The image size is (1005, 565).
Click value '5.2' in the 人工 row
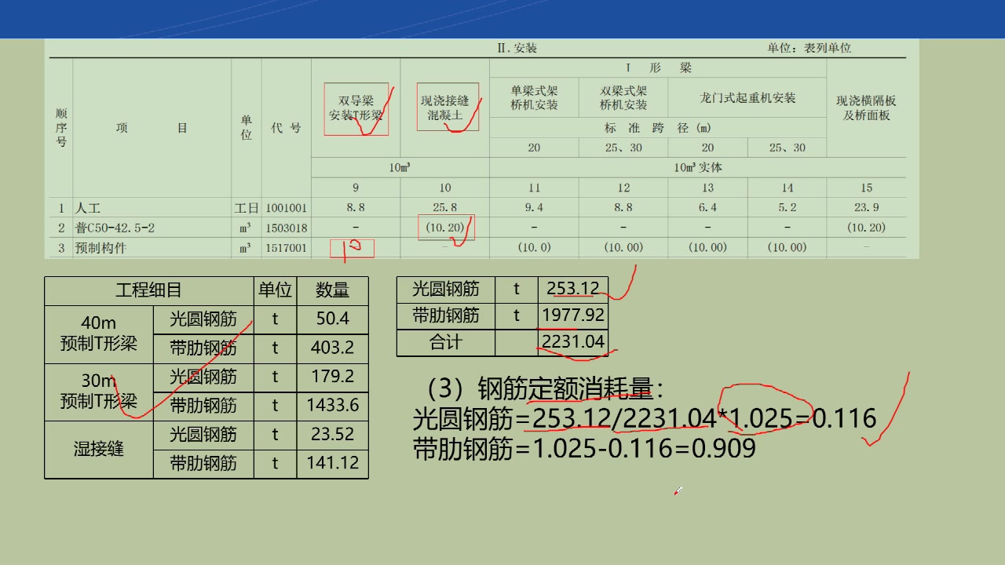(787, 208)
